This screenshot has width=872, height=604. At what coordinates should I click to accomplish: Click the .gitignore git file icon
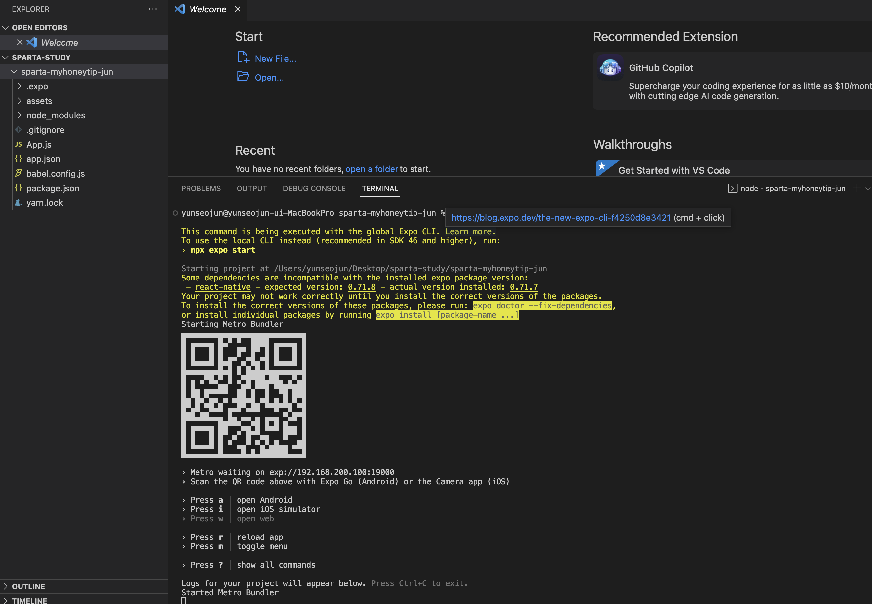click(18, 130)
